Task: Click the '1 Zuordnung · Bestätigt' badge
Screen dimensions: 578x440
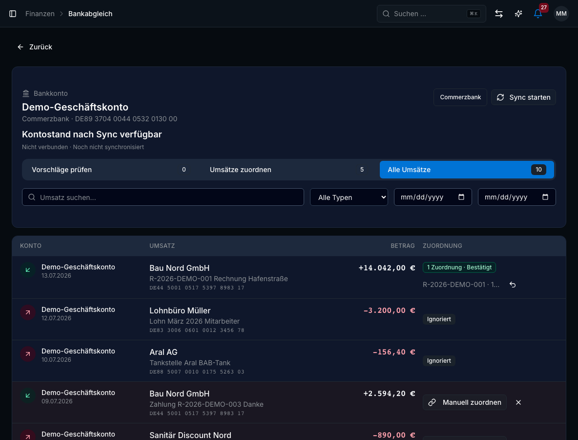Action: (459, 267)
